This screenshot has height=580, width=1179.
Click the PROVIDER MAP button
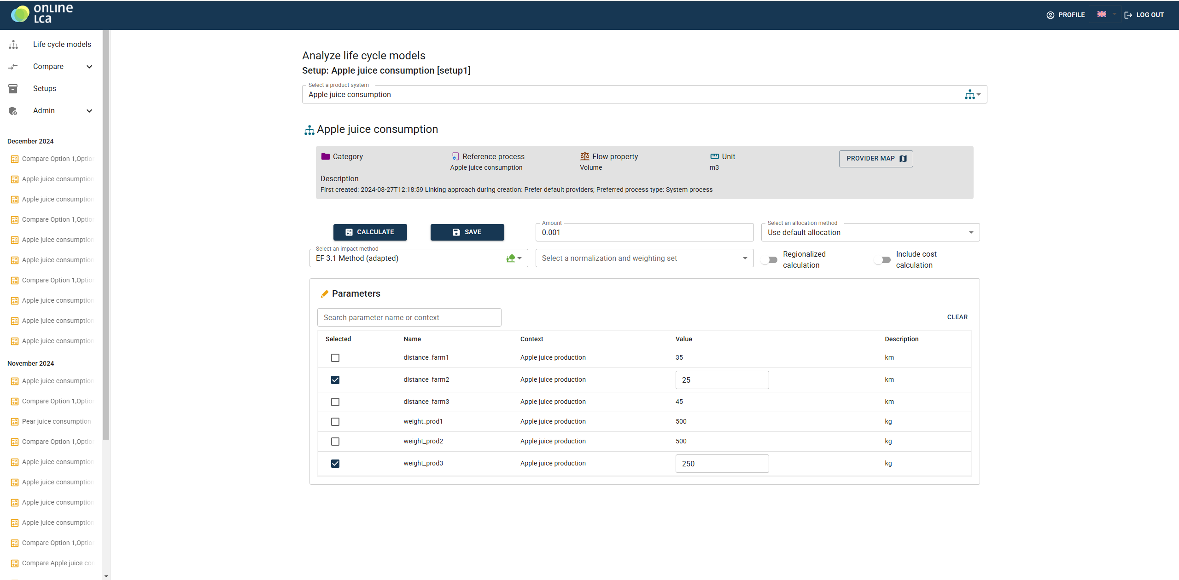pos(875,159)
